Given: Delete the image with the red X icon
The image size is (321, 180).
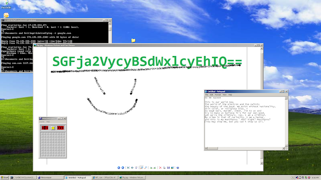Looking at the screenshot, I should pos(160,168).
